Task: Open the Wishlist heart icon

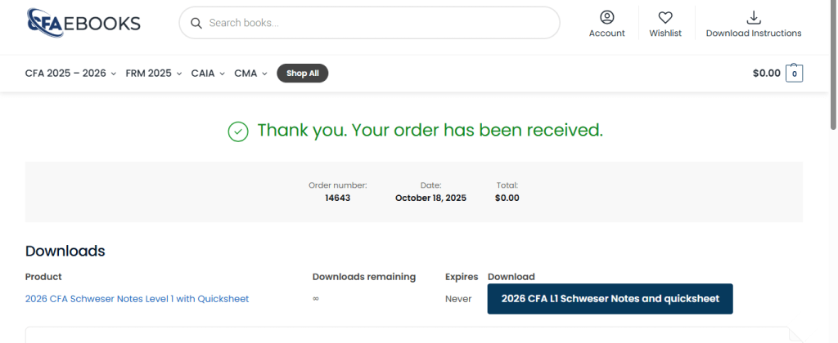Action: click(x=665, y=17)
